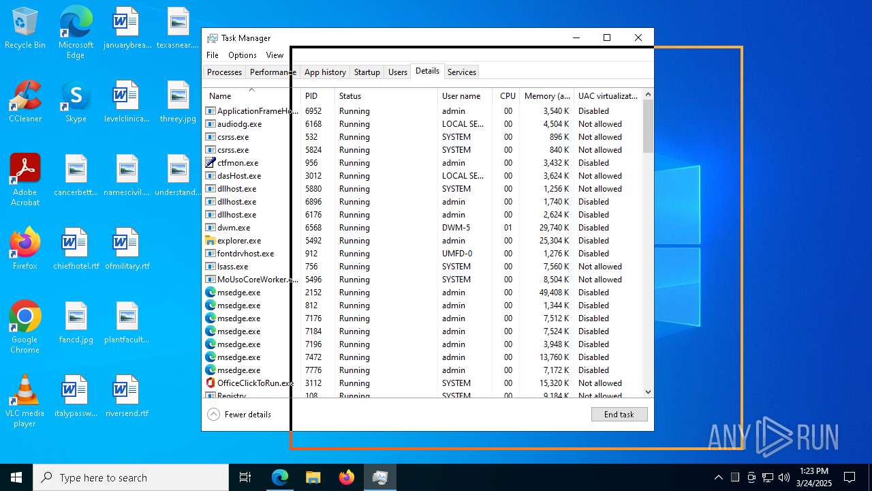
Task: Switch to the Users tab
Action: (397, 72)
